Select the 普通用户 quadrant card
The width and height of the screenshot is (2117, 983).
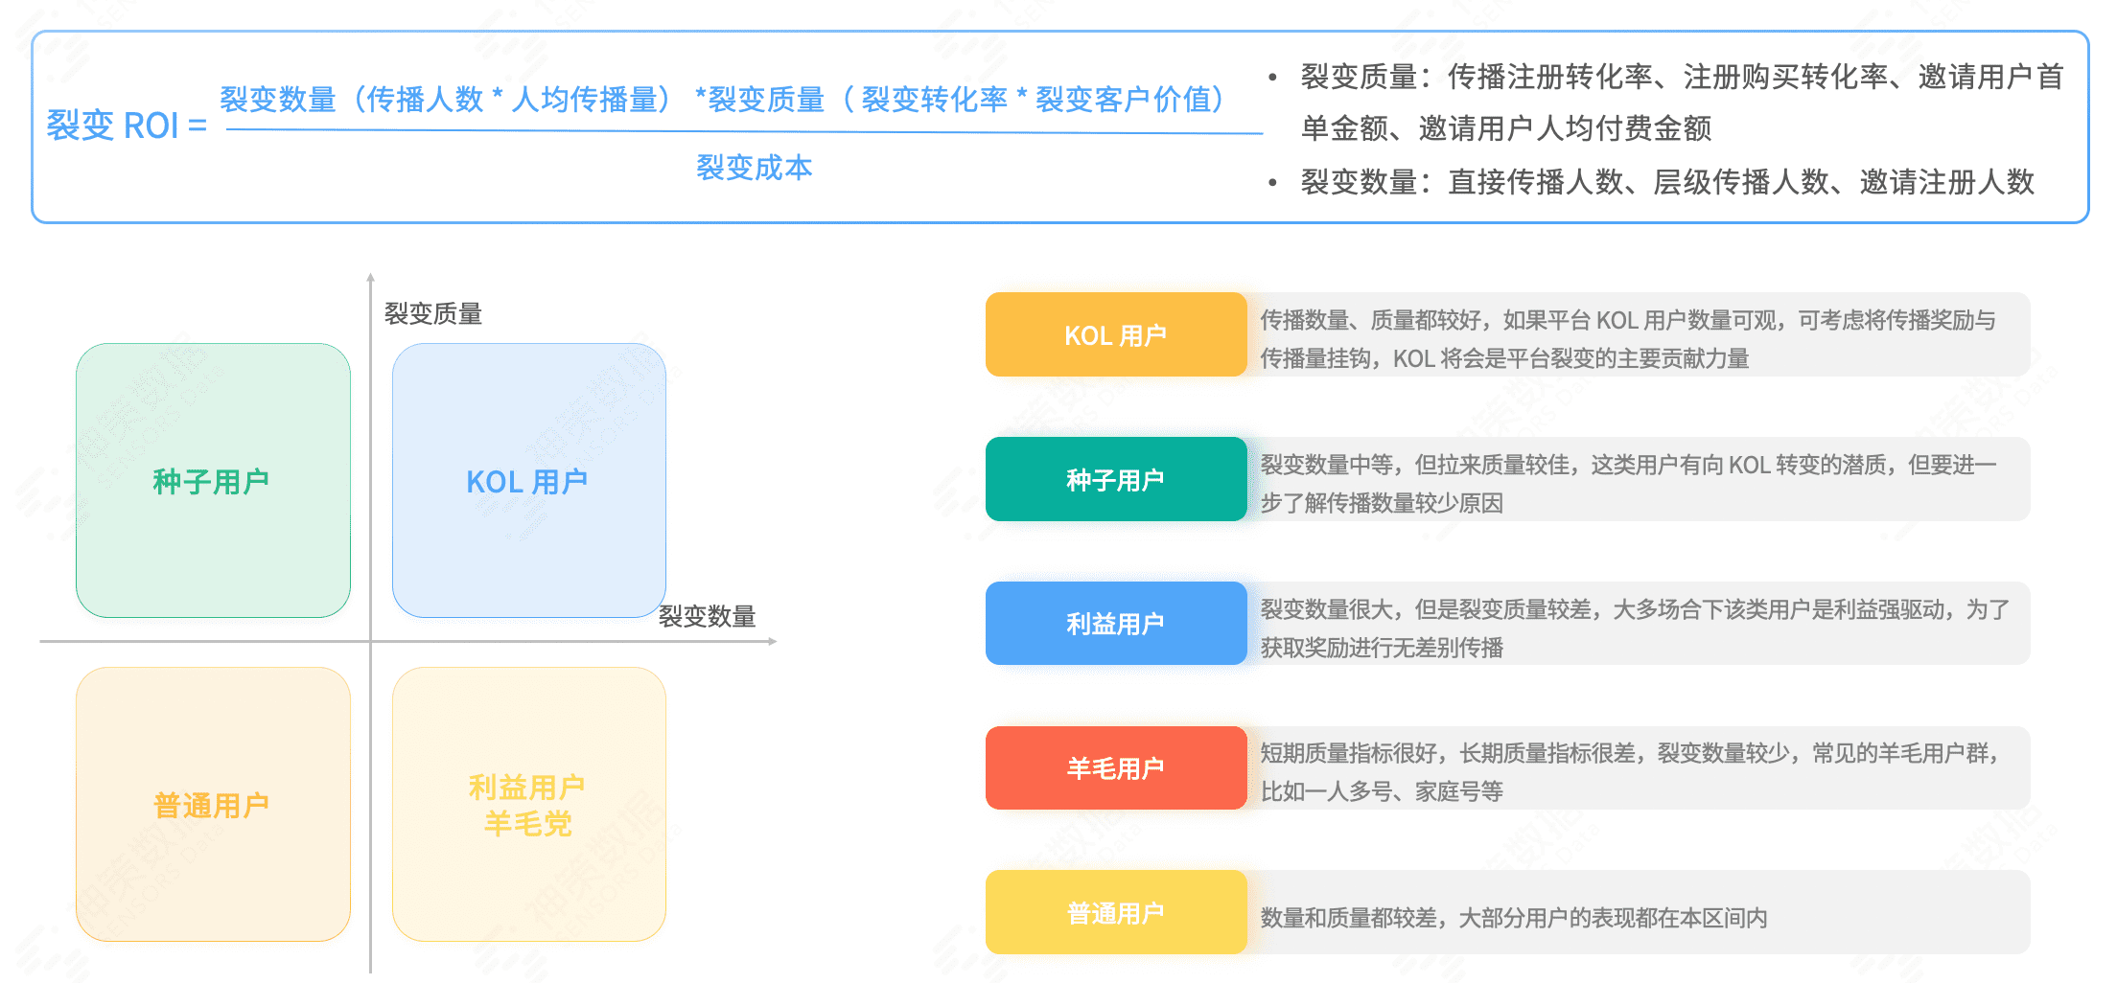coord(213,804)
